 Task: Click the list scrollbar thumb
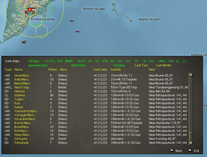[191, 136]
